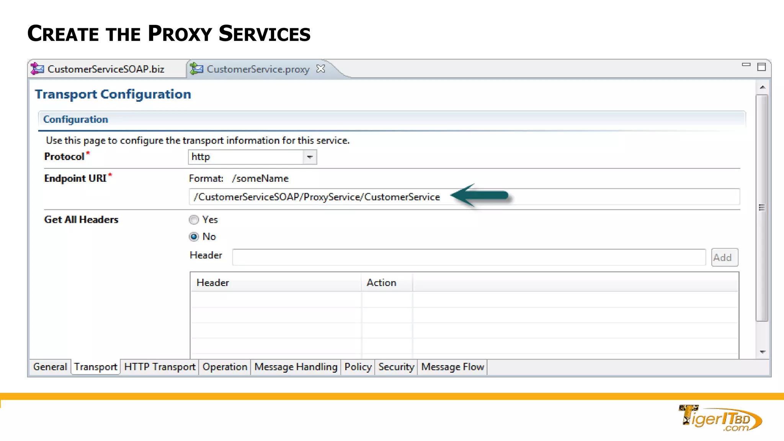The width and height of the screenshot is (784, 441).
Task: Click the proxy service icon on CustomerService.proxy
Action: tap(196, 69)
